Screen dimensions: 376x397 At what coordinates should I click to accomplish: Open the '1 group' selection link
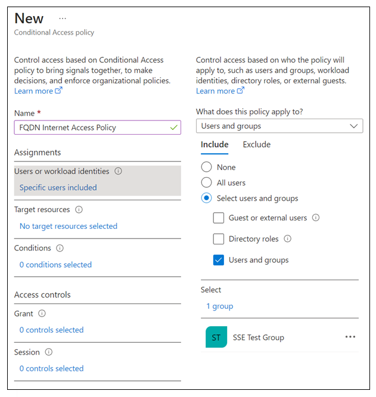(x=220, y=306)
